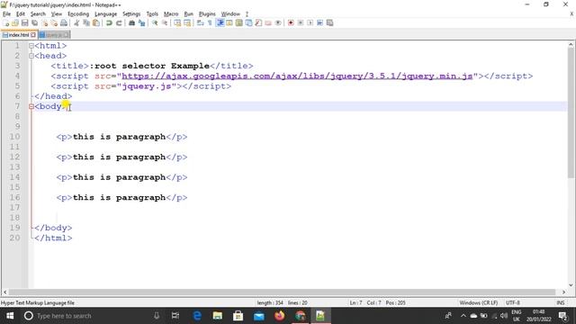Click the Close document toolbar icon
Image resolution: width=576 pixels, height=324 pixels.
(44, 22)
